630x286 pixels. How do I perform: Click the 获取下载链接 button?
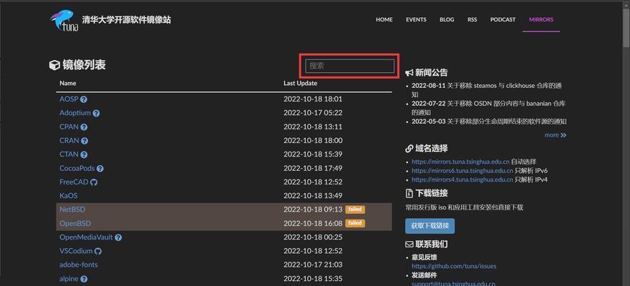(x=430, y=226)
